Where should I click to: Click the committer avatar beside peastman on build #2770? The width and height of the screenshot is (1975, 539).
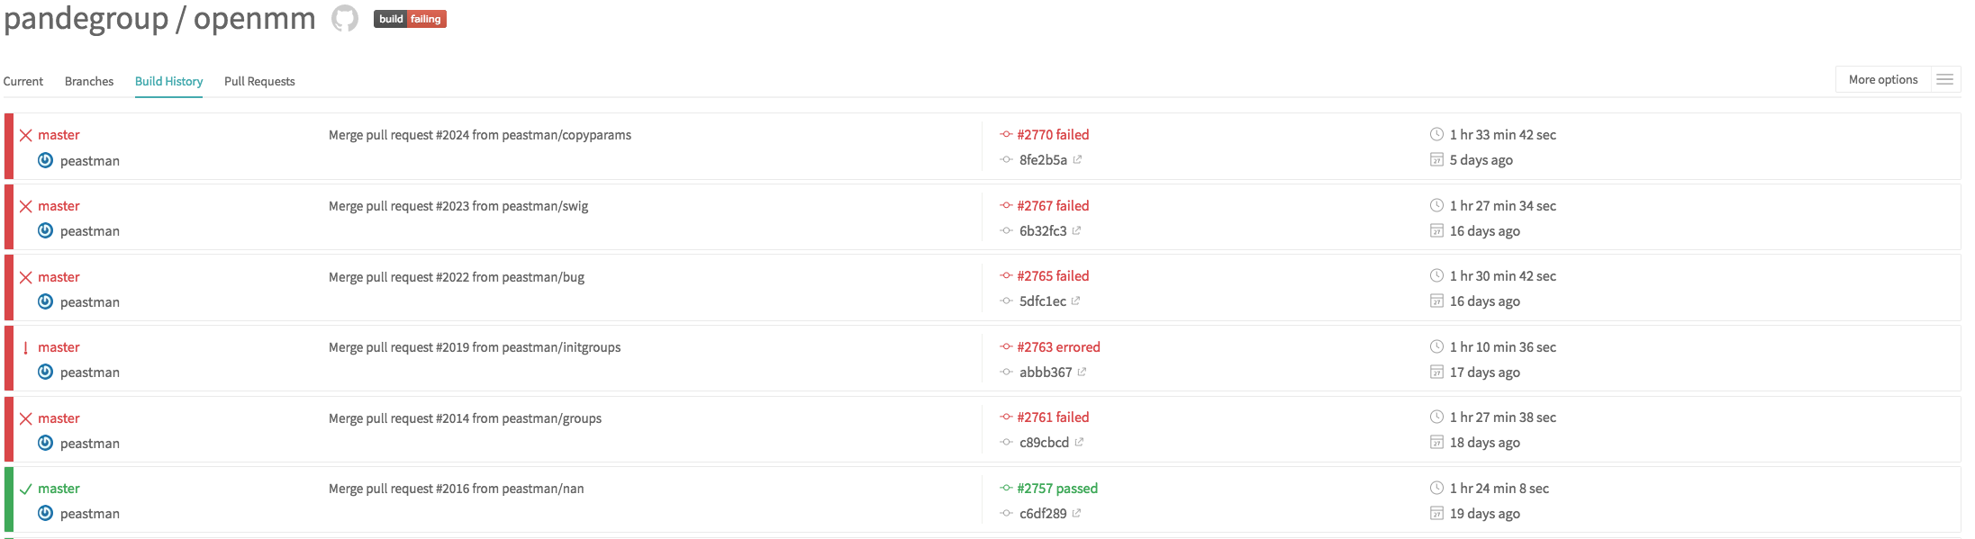(x=45, y=160)
